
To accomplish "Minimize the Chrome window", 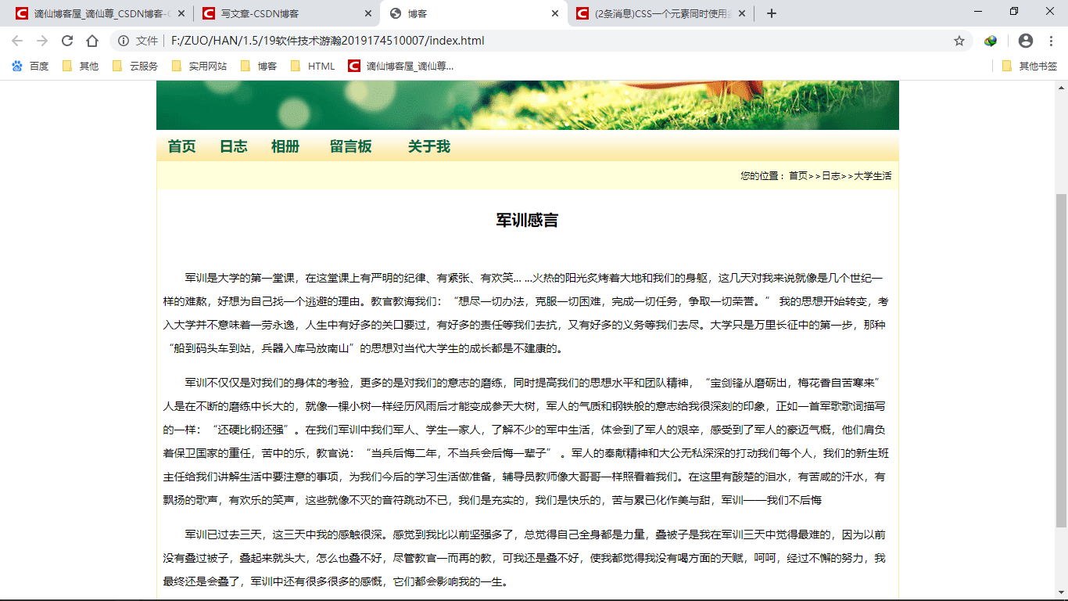I will (x=978, y=12).
